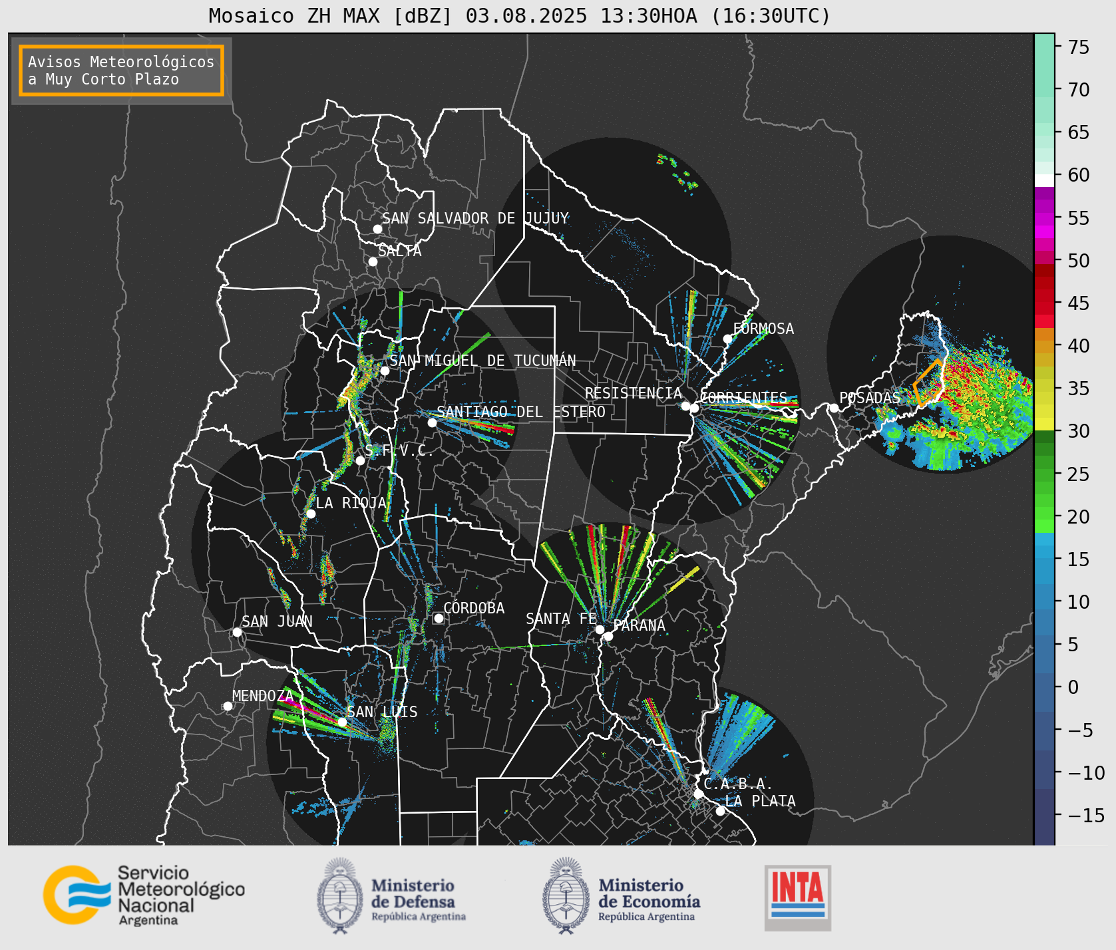The height and width of the screenshot is (950, 1116).
Task: Click the SAN SALVADOR DE JUJUY label
Action: pos(475,218)
